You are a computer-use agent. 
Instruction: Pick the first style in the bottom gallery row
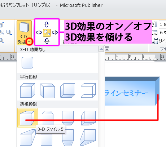28,138
